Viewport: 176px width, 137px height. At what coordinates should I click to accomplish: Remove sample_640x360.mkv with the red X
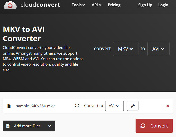[168, 106]
